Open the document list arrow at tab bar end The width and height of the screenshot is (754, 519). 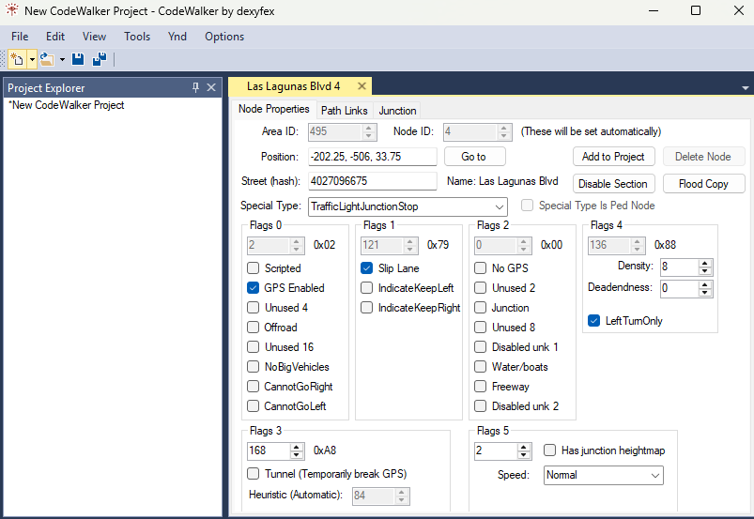coord(746,87)
